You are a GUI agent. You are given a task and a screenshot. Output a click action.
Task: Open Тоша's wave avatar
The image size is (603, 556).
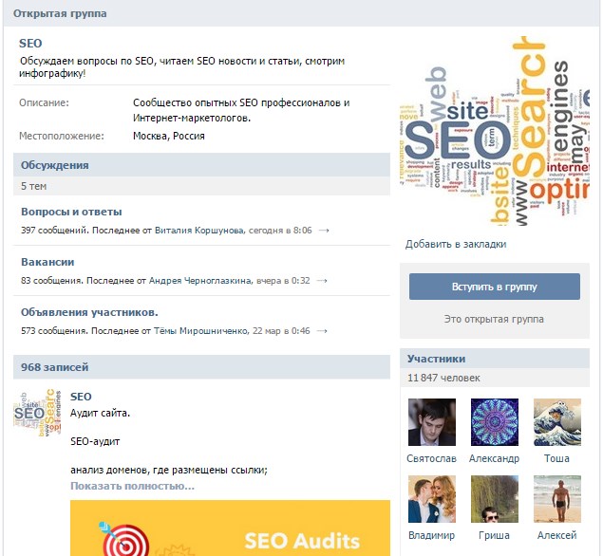tap(556, 422)
